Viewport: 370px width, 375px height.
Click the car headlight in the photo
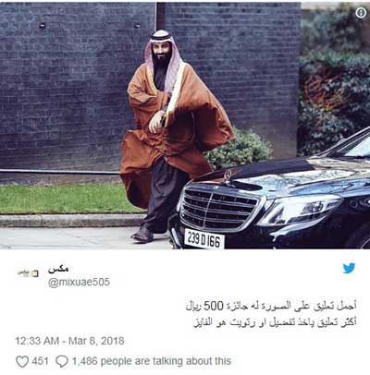(301, 210)
